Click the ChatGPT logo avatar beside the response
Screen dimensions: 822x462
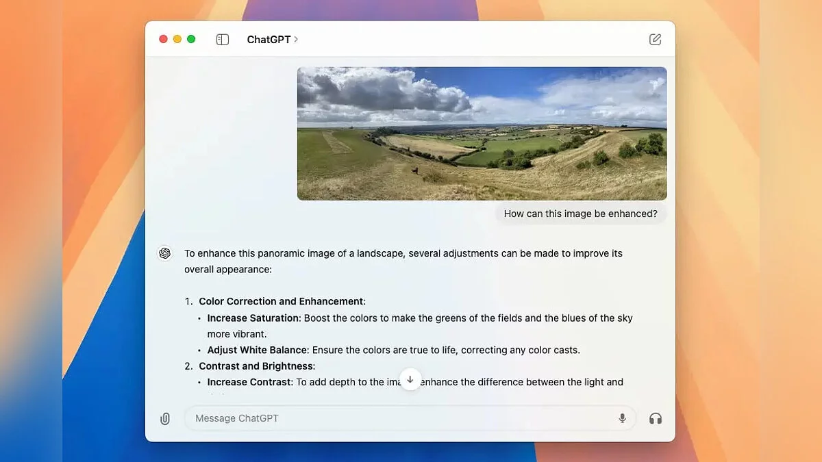(x=164, y=253)
